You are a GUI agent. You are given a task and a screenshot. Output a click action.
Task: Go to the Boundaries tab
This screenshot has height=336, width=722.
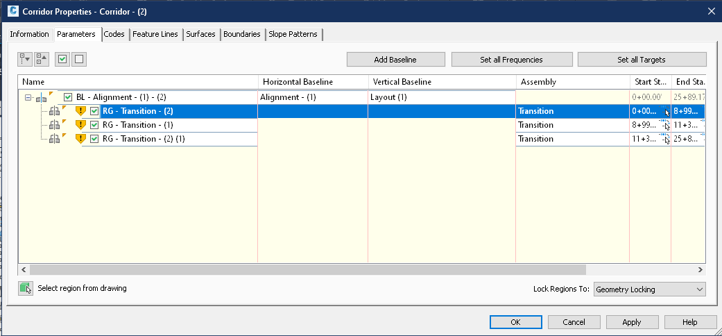[242, 34]
